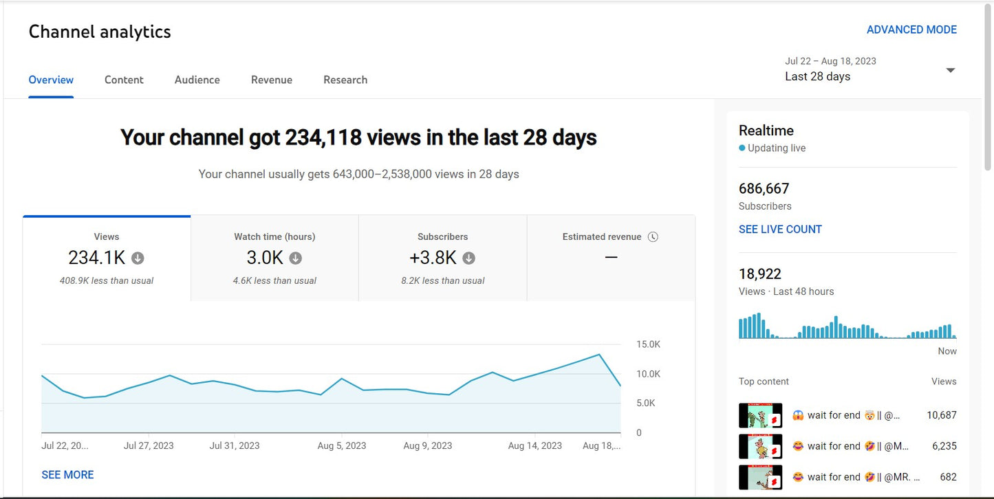Click the down-arrow icon beside Views 234.1K

138,258
